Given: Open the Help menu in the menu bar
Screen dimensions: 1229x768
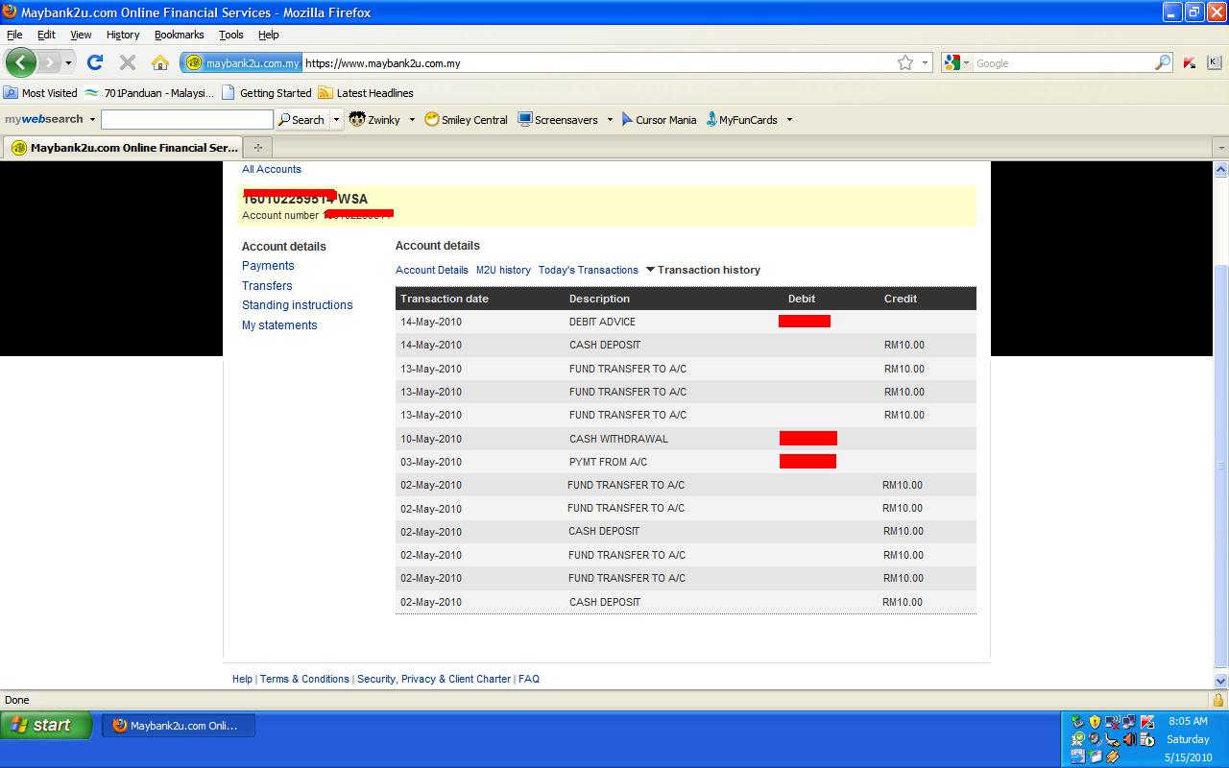Looking at the screenshot, I should (269, 35).
